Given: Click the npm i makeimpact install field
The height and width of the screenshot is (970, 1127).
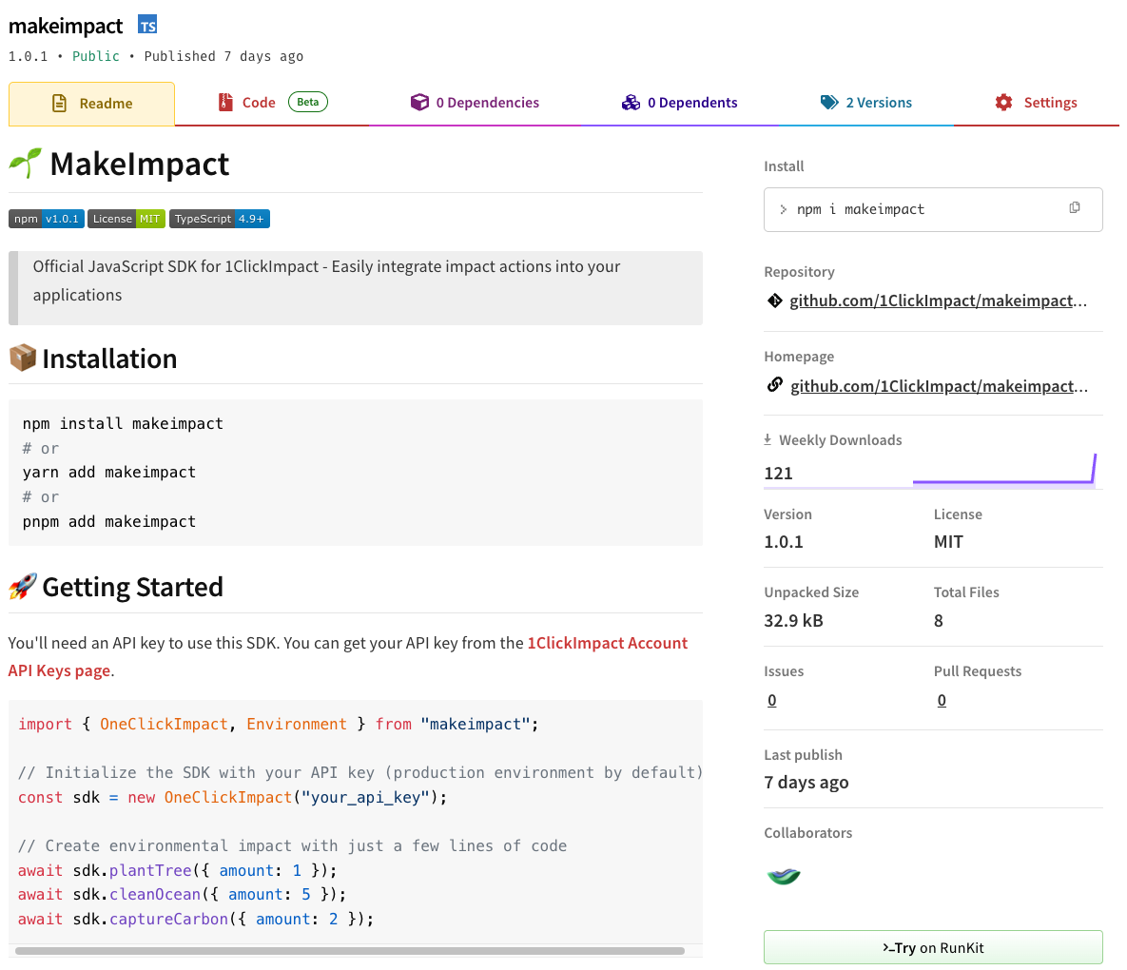Looking at the screenshot, I should pyautogui.click(x=933, y=209).
